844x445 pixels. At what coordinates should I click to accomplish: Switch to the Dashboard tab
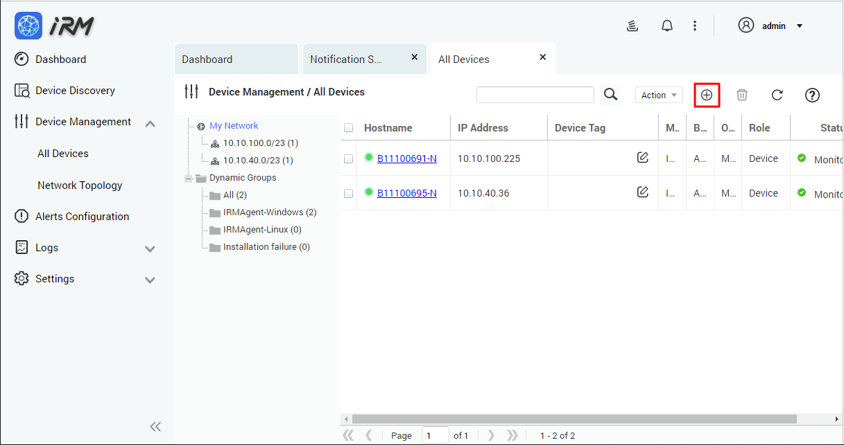(x=207, y=59)
